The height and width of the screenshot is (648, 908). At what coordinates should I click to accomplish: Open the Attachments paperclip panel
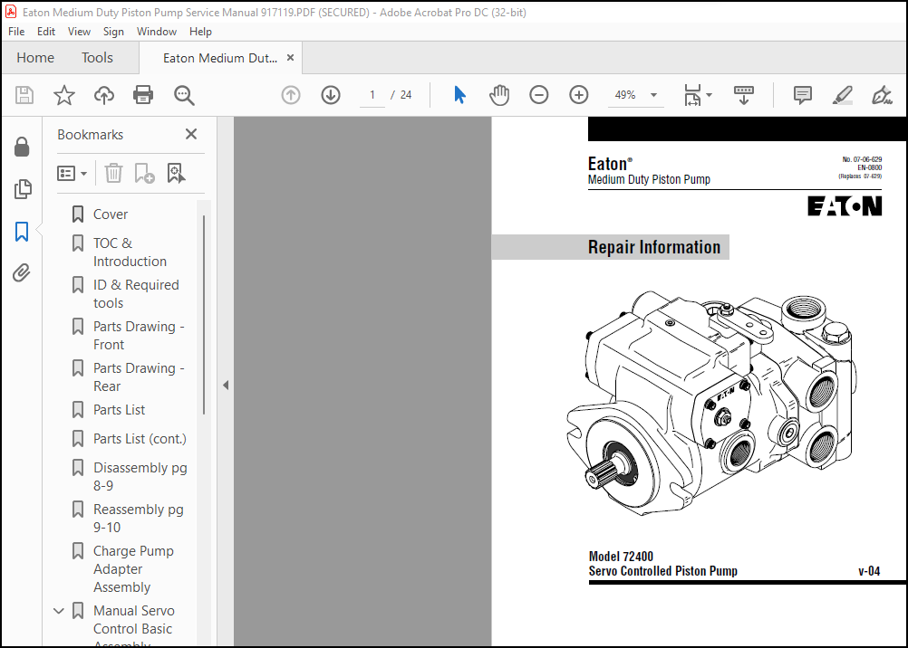tap(22, 273)
